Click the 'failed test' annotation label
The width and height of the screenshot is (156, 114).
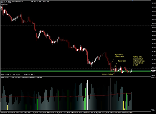pos(122,61)
